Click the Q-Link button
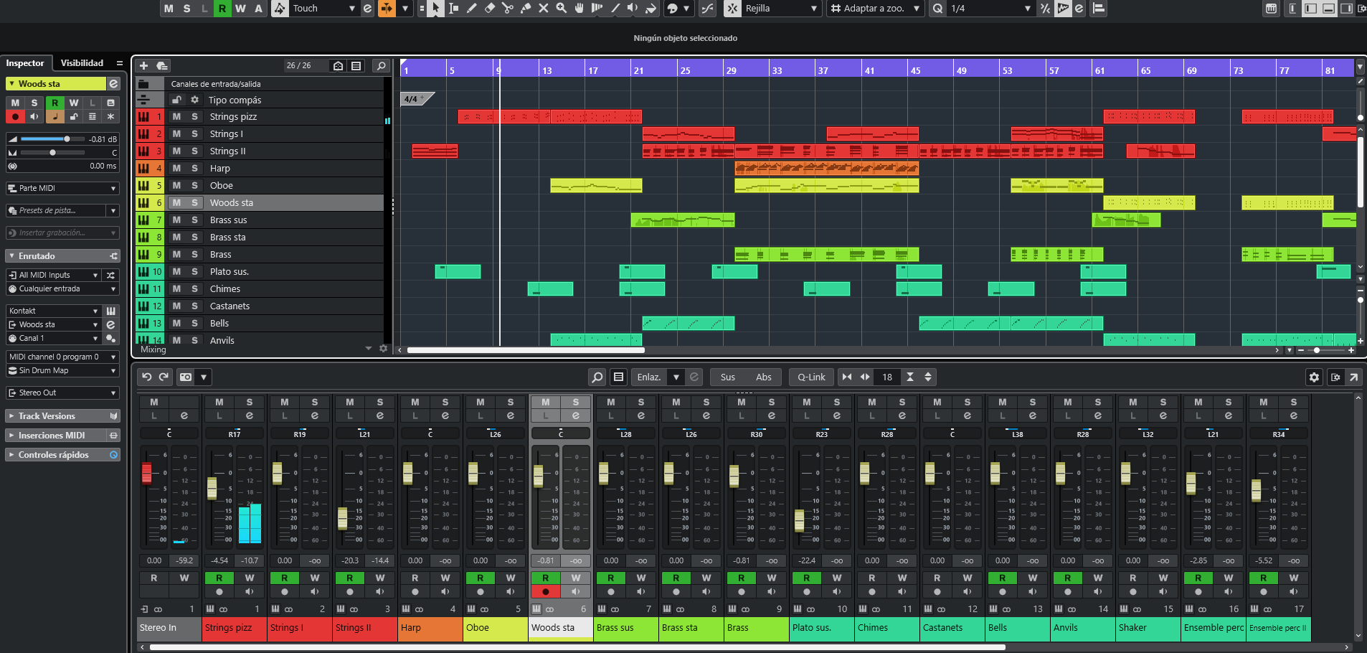This screenshot has width=1367, height=653. click(811, 377)
